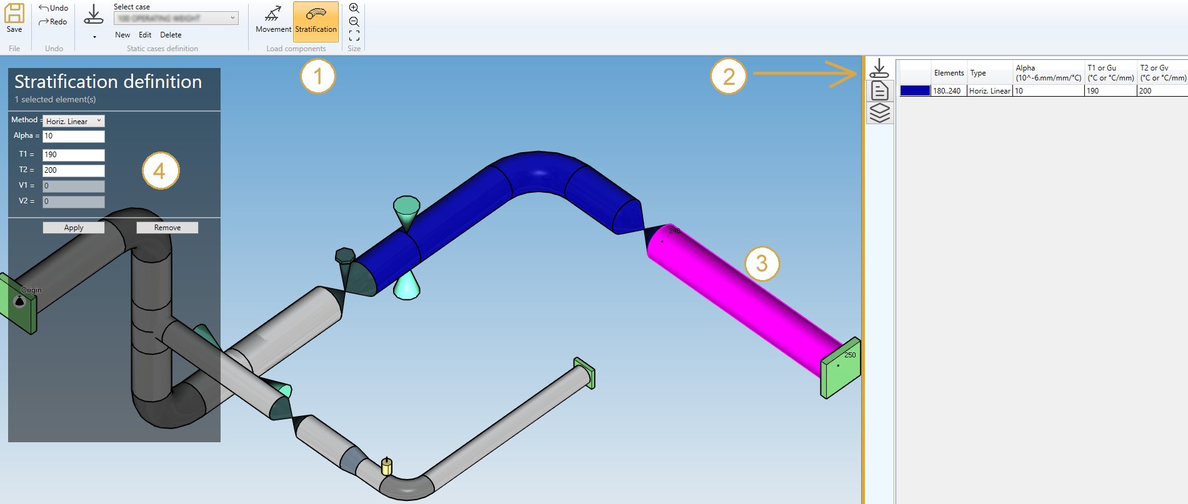Open the document page side panel icon
Screen dimensions: 1188x504
[879, 90]
